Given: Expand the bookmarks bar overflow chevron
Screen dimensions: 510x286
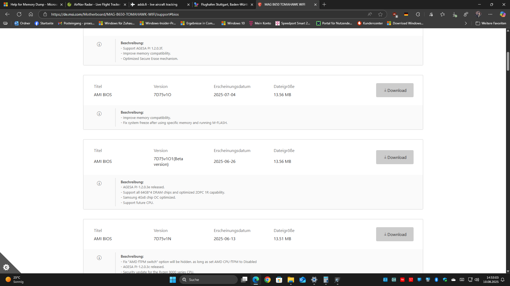Looking at the screenshot, I should pos(466,23).
